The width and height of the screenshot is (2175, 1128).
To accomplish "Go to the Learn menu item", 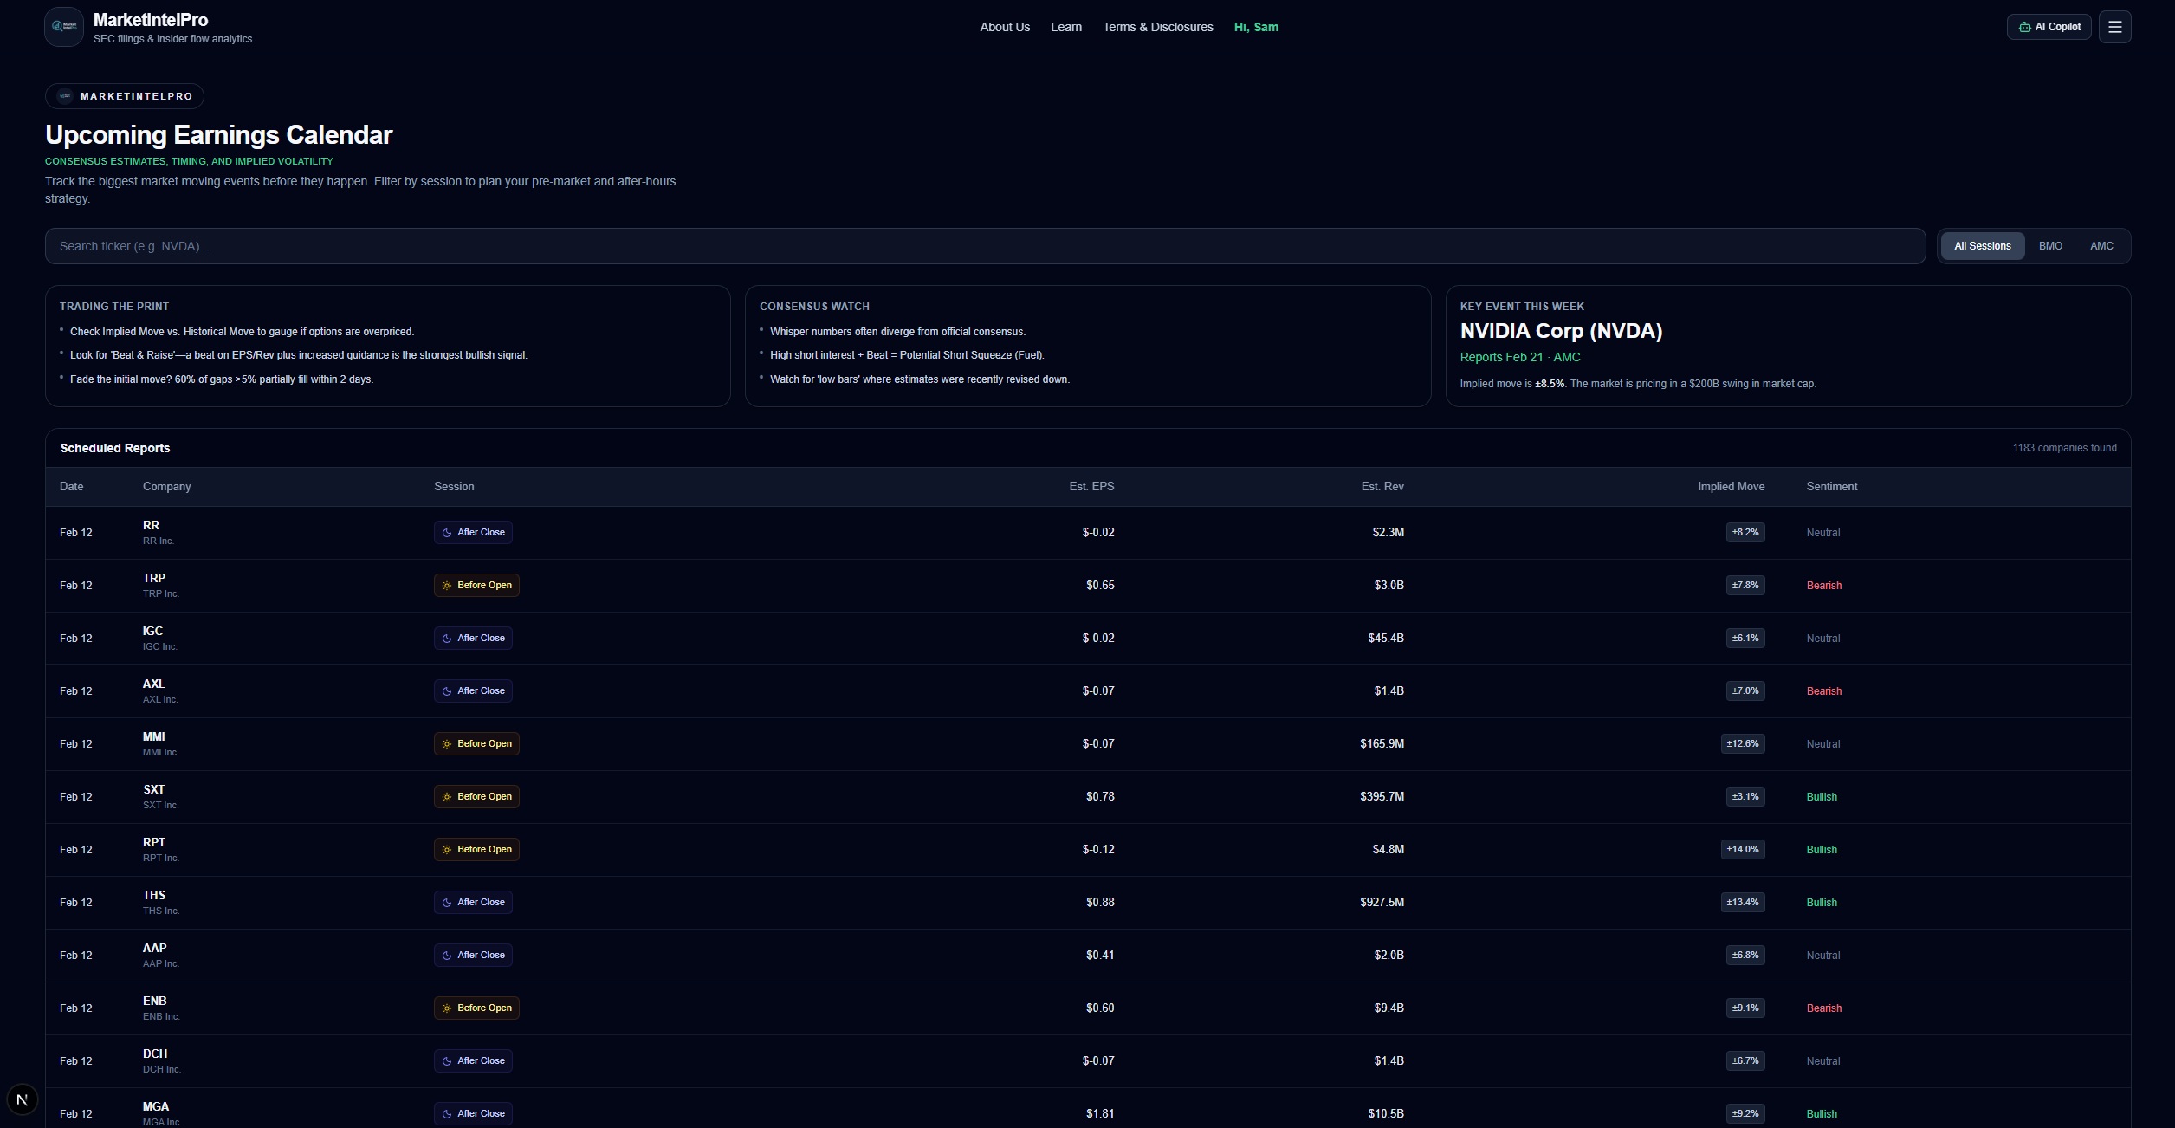I will coord(1066,27).
